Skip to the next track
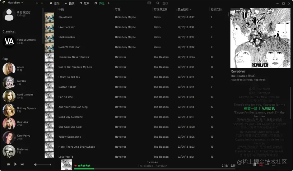Image resolution: width=293 pixels, height=171 pixels. (22, 164)
